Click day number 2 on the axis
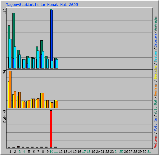The height and width of the screenshot is (155, 159). (x=15, y=152)
